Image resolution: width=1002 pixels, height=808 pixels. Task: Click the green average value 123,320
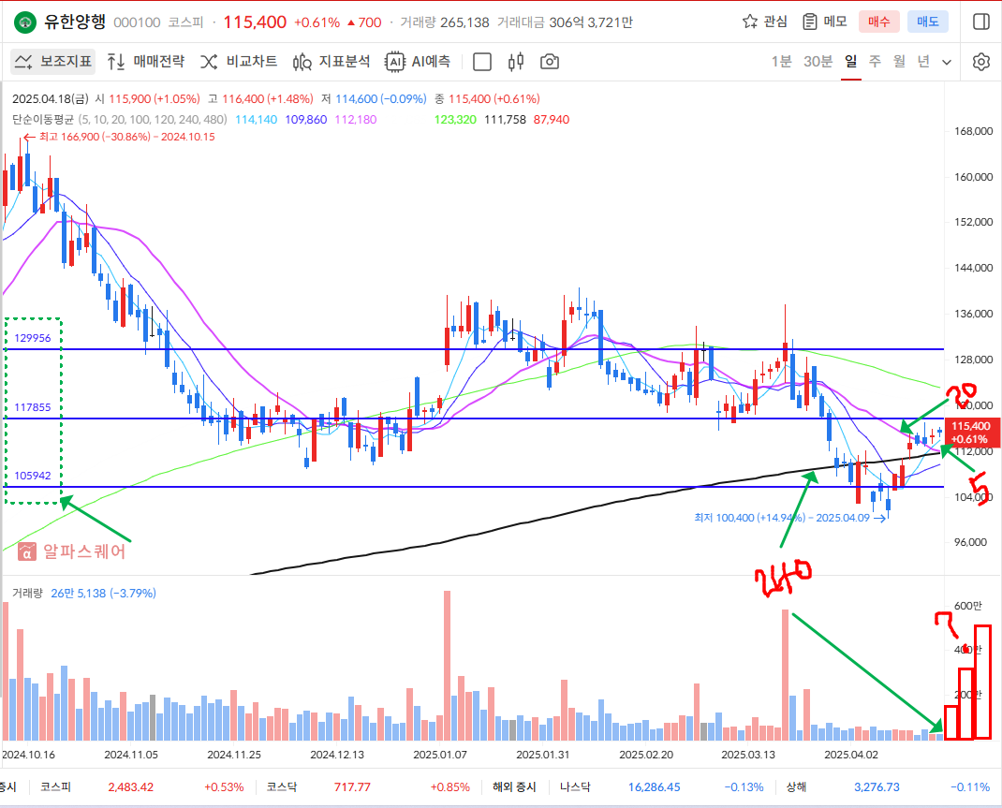pyautogui.click(x=455, y=120)
